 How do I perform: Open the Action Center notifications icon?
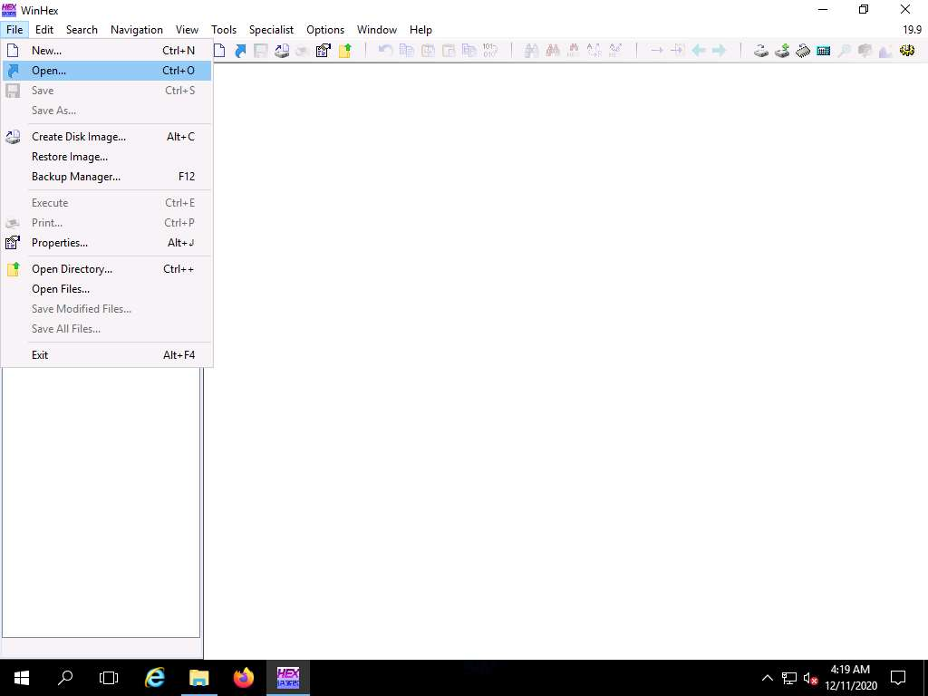tap(898, 678)
